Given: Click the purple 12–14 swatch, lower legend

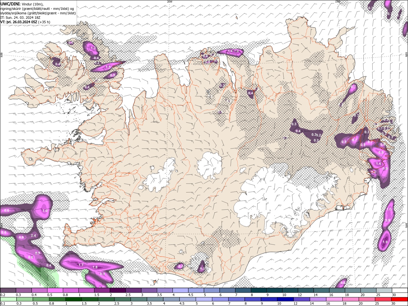Looking at the screenshot, I should click(301, 299).
